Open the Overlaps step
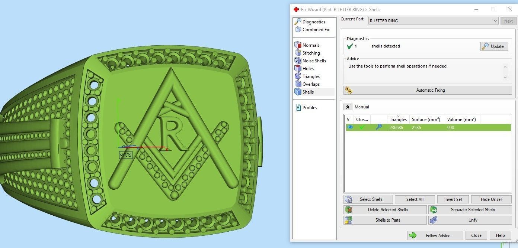This screenshot has width=518, height=248. pos(311,84)
